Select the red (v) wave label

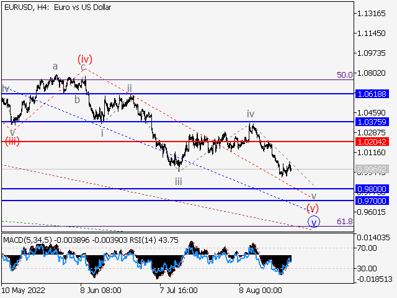[x=313, y=208]
